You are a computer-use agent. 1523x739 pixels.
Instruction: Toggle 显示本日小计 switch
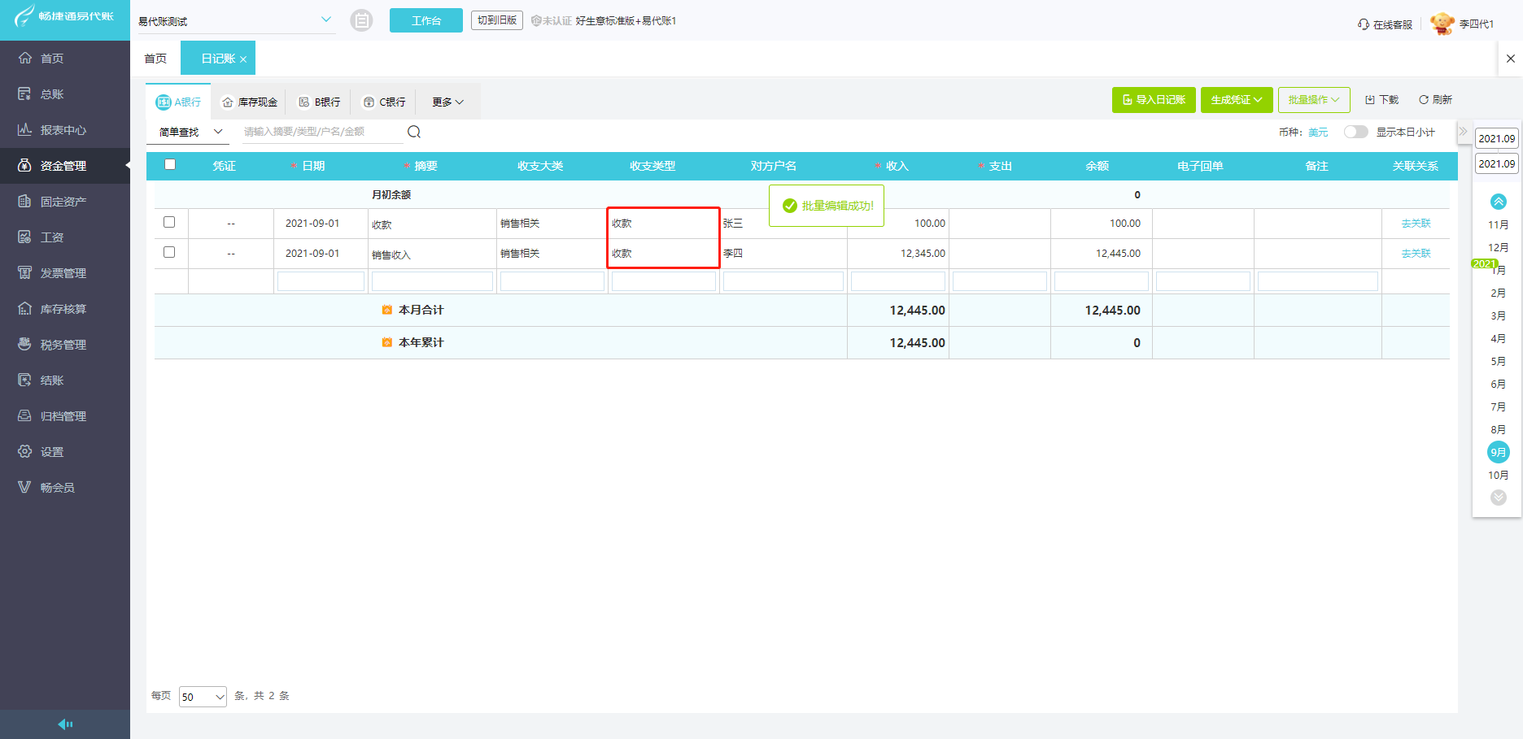1355,132
